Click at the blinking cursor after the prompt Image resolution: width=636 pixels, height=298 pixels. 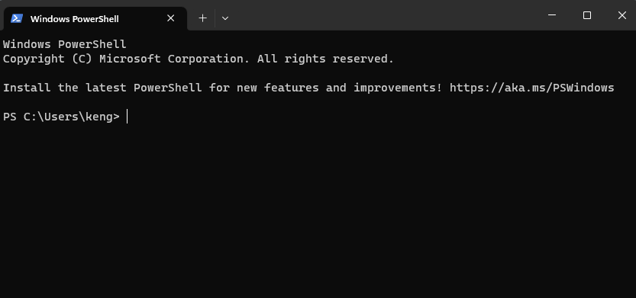click(127, 117)
